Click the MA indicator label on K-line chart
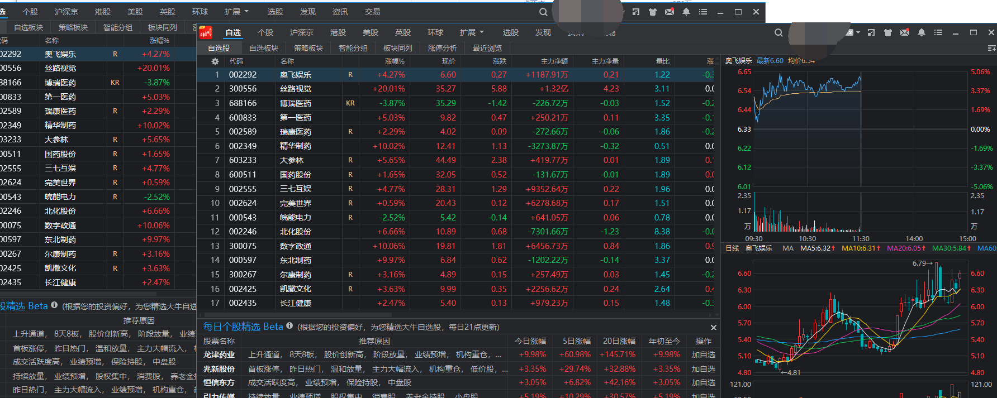The width and height of the screenshot is (997, 398). pos(788,248)
